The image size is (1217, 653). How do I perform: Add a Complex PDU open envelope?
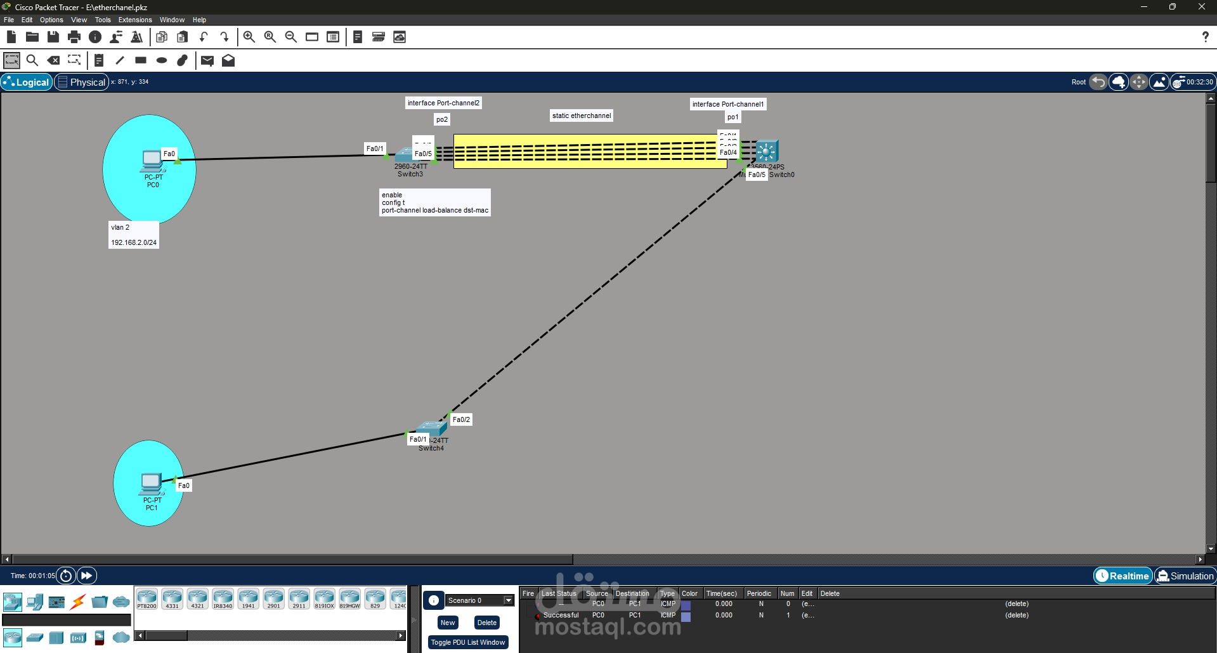228,60
